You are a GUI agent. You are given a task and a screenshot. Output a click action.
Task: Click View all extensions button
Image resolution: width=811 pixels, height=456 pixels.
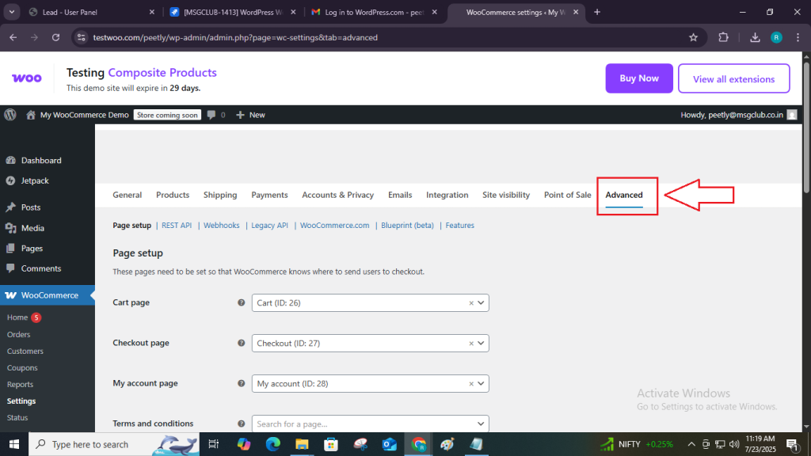pos(734,78)
